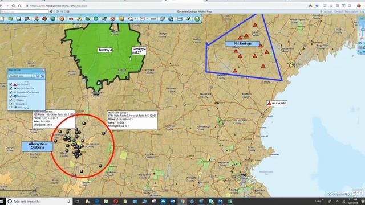Close the Map & Data panel
This screenshot has width=365, height=205.
pyautogui.click(x=43, y=70)
